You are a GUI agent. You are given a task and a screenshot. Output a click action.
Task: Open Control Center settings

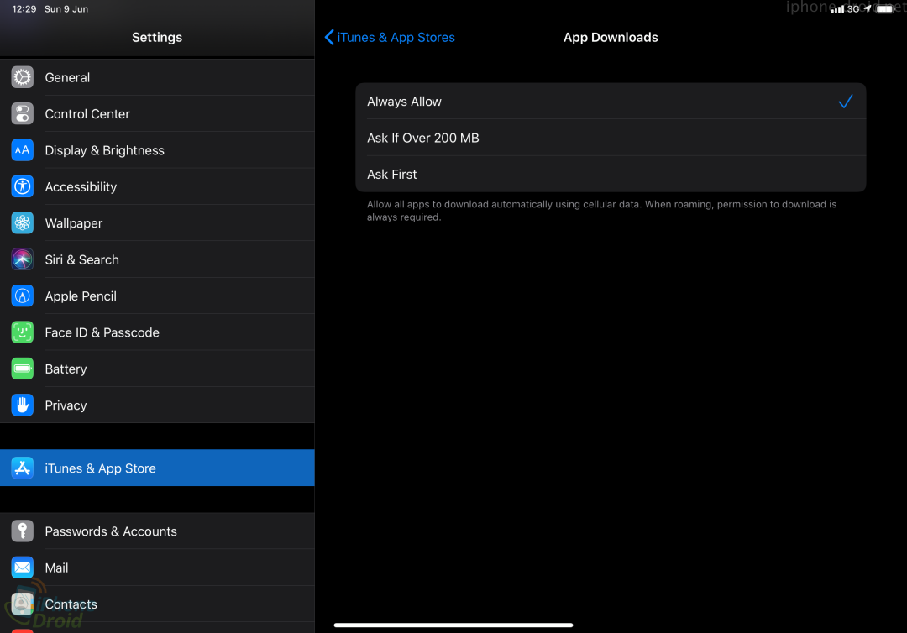point(157,114)
